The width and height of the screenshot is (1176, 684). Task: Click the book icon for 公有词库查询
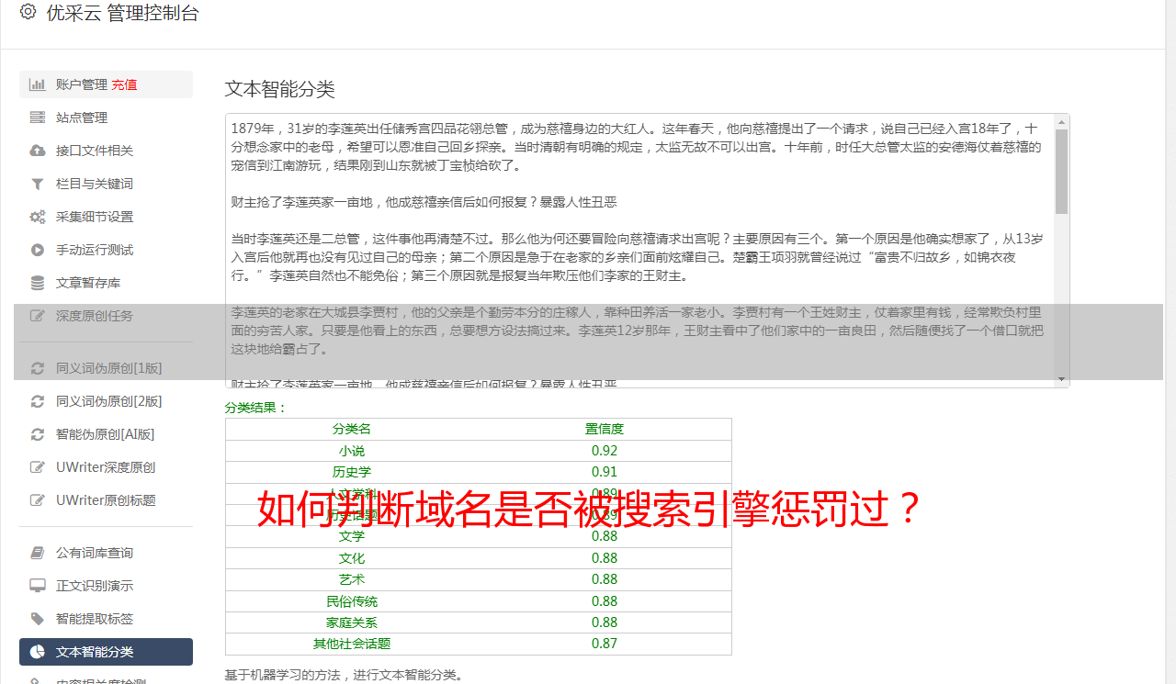point(38,553)
